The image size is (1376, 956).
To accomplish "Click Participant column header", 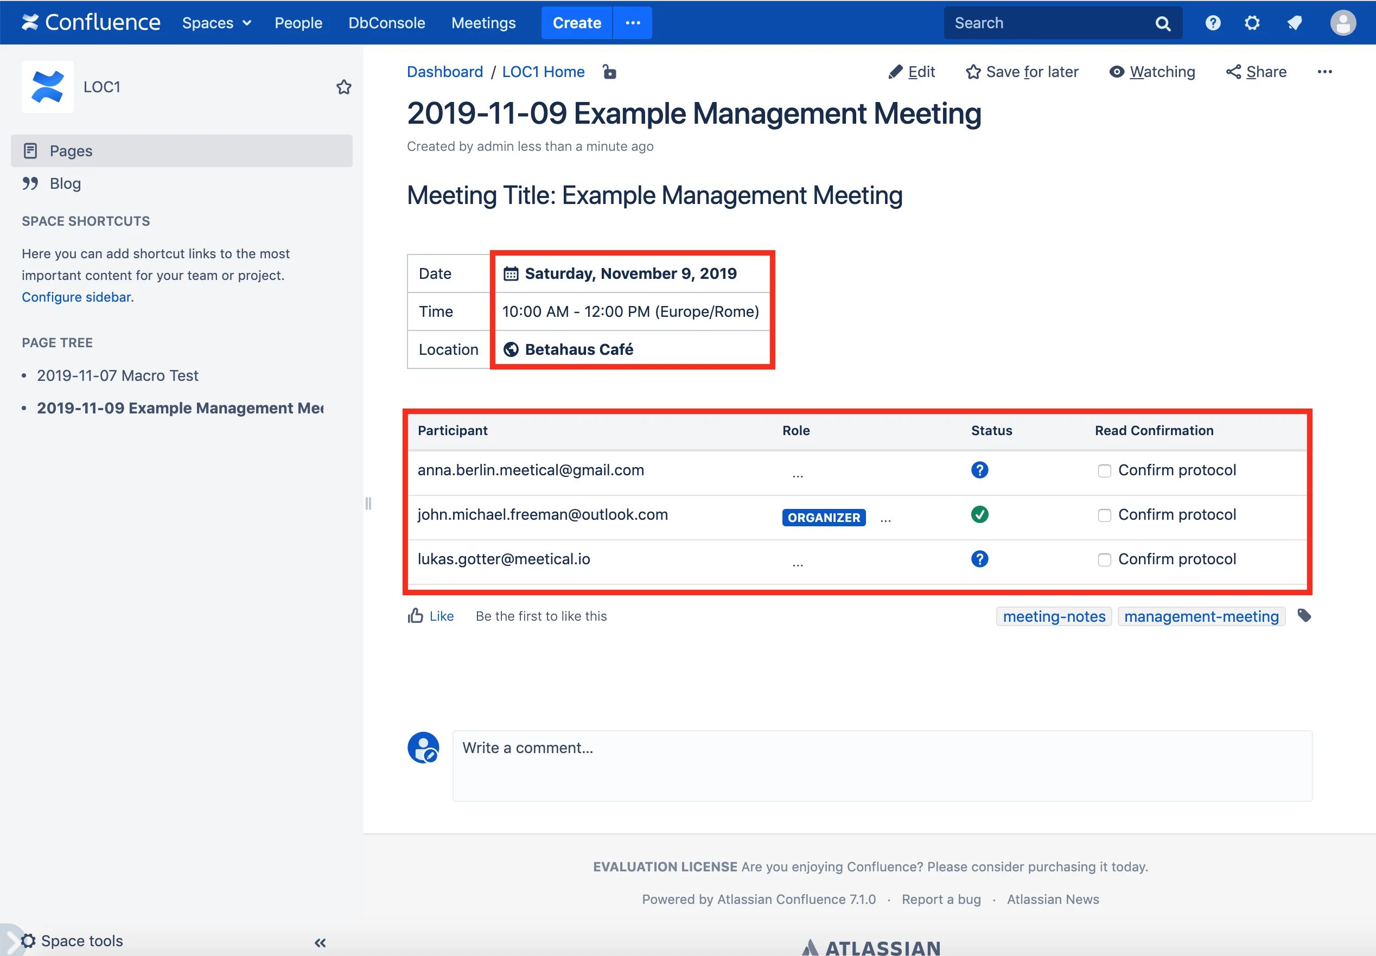I will 453,431.
